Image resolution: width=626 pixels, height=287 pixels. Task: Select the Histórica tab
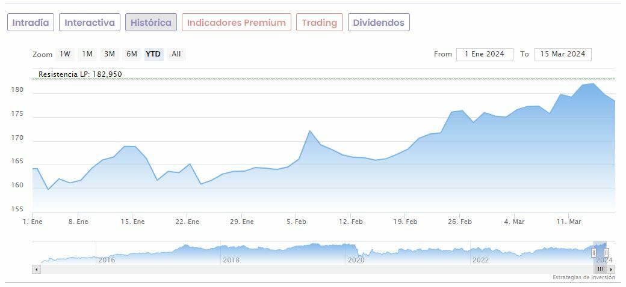[151, 23]
